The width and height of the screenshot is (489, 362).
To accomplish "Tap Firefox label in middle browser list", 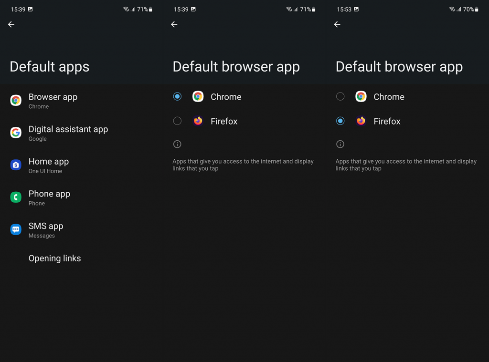I will coord(224,121).
